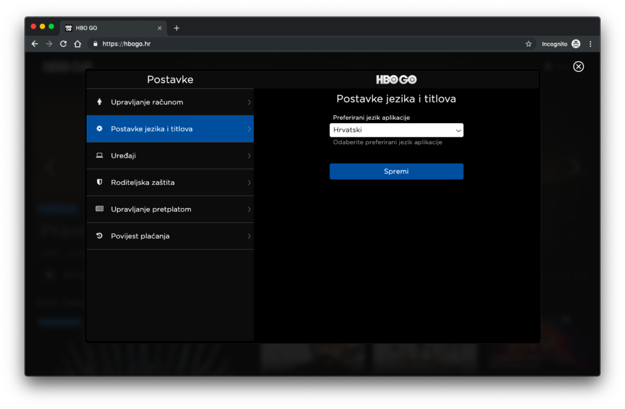Expand the Uređaji row chevron

point(249,156)
